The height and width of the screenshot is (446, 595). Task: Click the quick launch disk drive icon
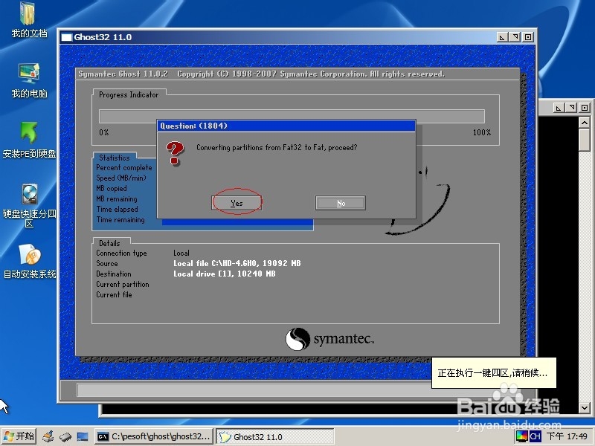click(x=65, y=436)
